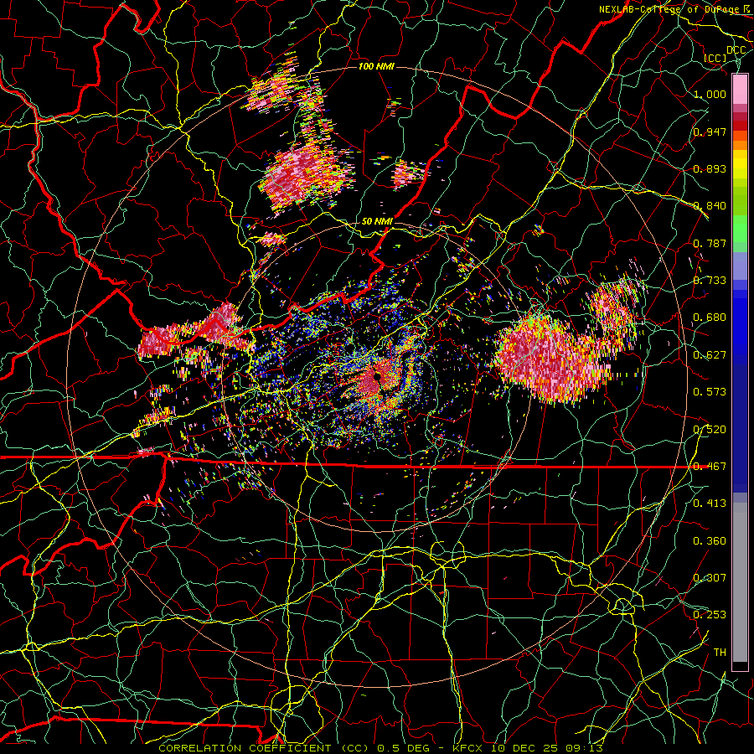Image resolution: width=754 pixels, height=754 pixels.
Task: Click the 0.840 value on the color scale
Action: [710, 206]
